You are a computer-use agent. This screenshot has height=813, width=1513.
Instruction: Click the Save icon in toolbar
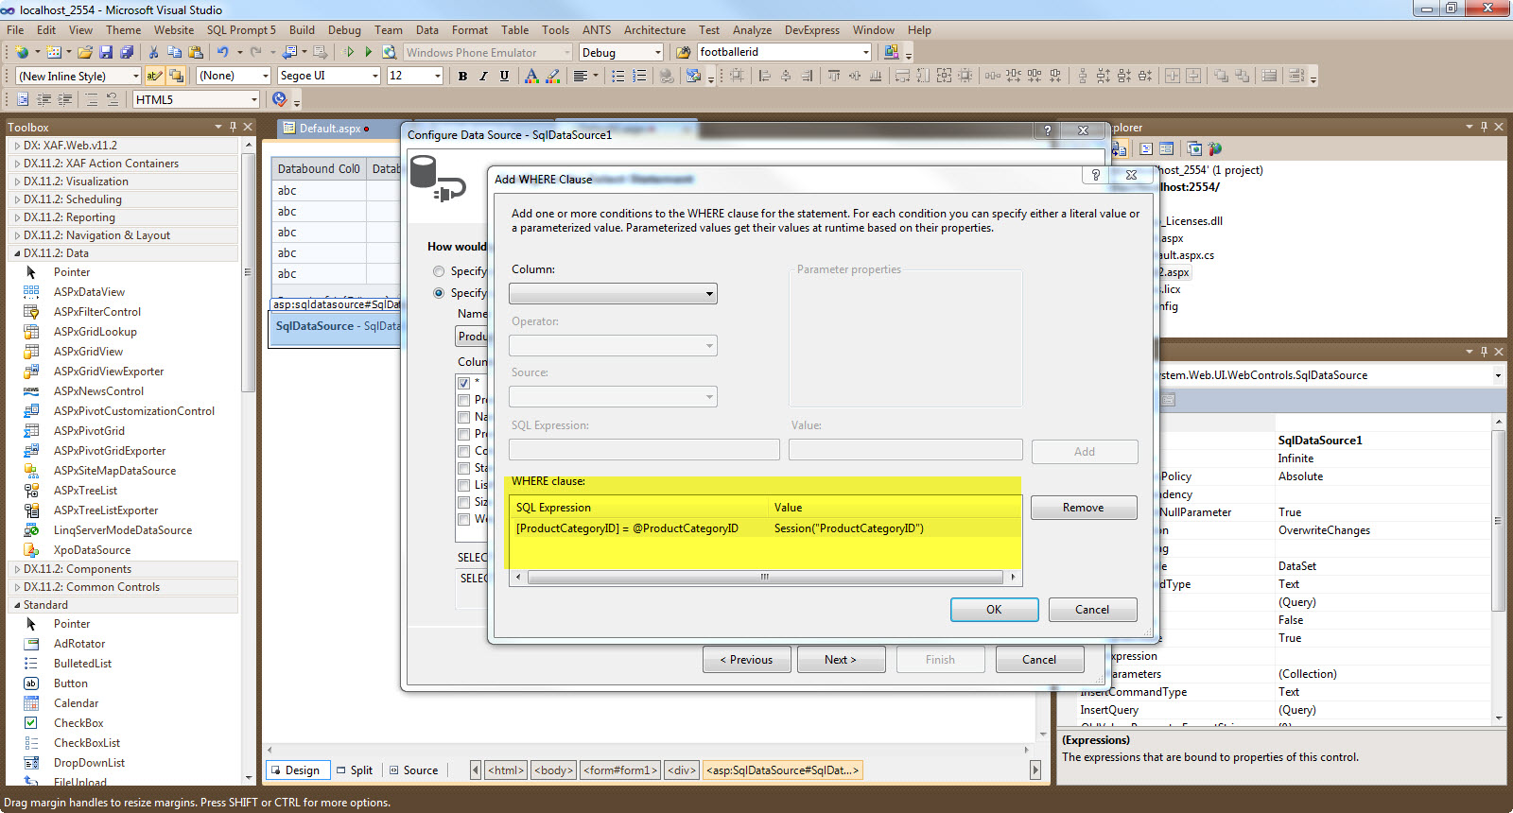(106, 52)
